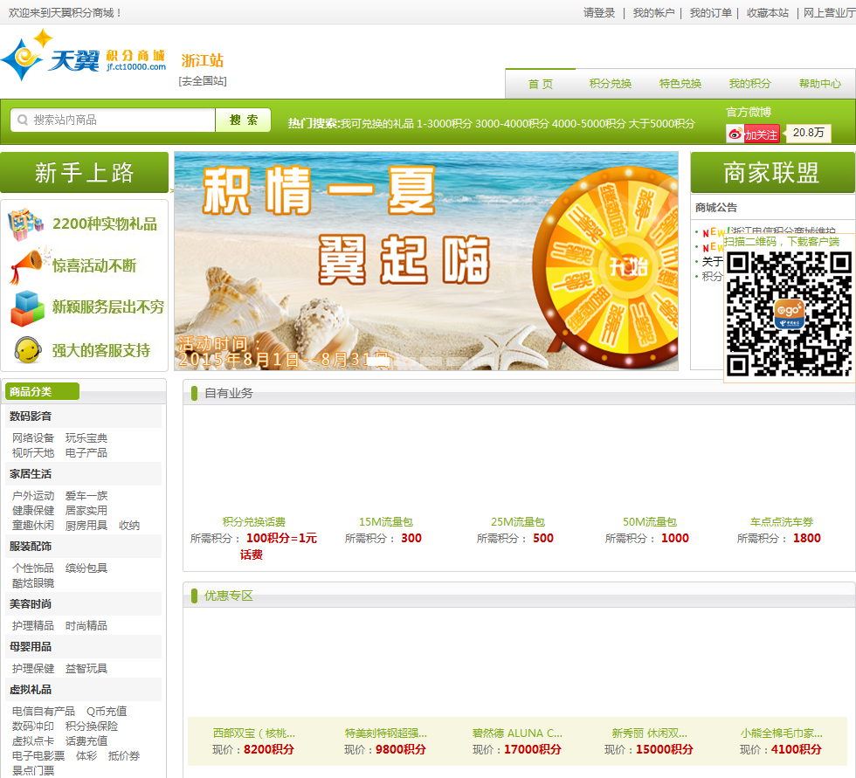Click the 商家联盟 green banner button
Viewport: 856px width, 778px height.
772,172
